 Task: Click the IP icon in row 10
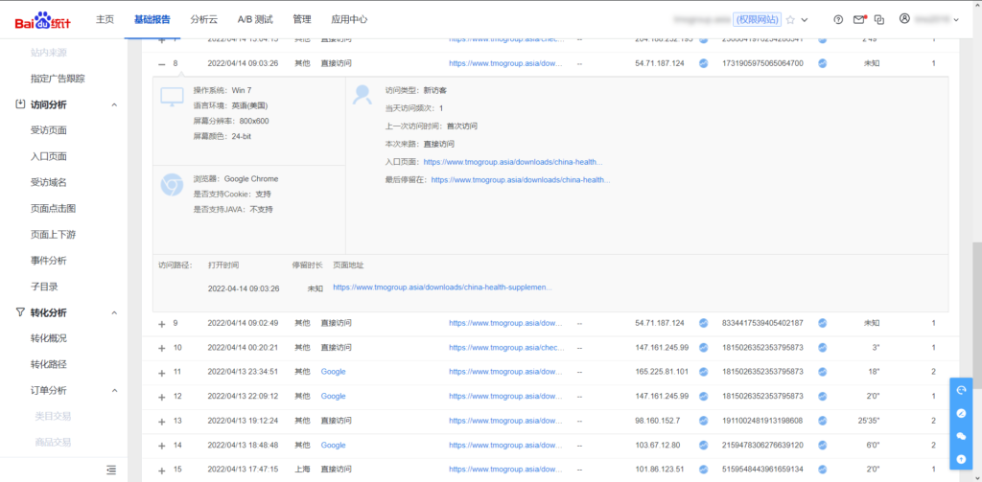[x=703, y=348]
